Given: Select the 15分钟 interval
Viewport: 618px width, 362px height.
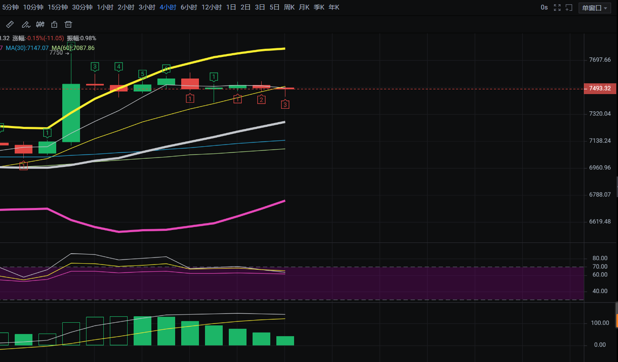Looking at the screenshot, I should [58, 7].
